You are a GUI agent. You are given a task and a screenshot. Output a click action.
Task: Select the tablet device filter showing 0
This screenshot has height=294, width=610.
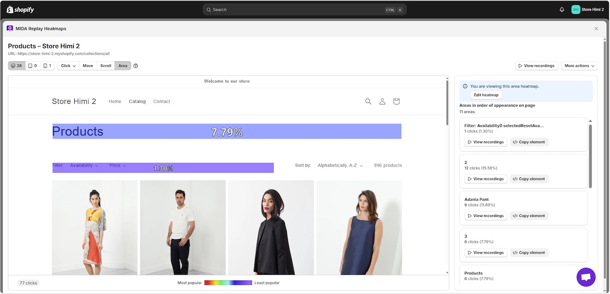[32, 66]
